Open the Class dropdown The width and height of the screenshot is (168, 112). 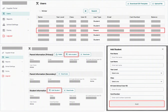click(137, 82)
